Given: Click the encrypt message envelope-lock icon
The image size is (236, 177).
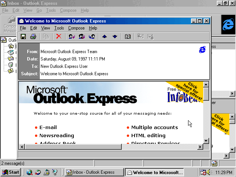Looking at the screenshot, I should click(150, 37).
